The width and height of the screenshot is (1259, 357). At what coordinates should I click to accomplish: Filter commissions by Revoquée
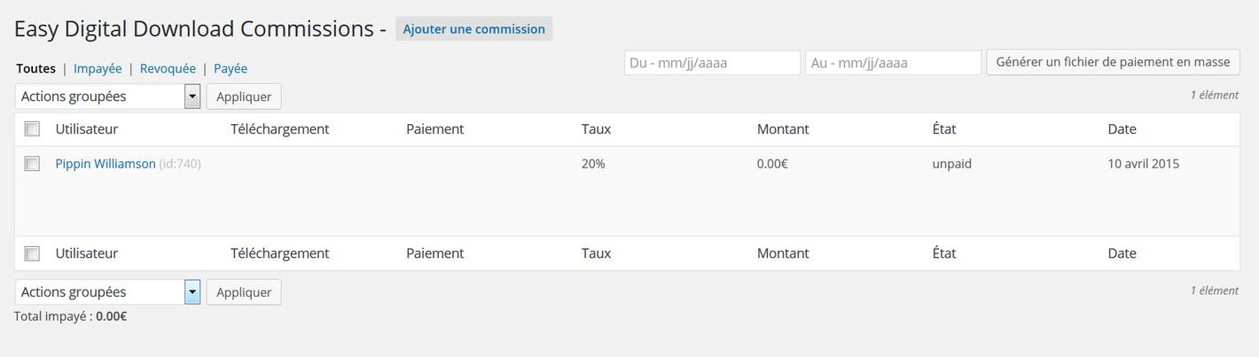click(168, 68)
